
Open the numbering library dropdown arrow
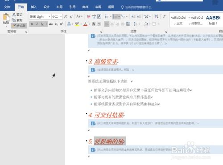click(119, 16)
